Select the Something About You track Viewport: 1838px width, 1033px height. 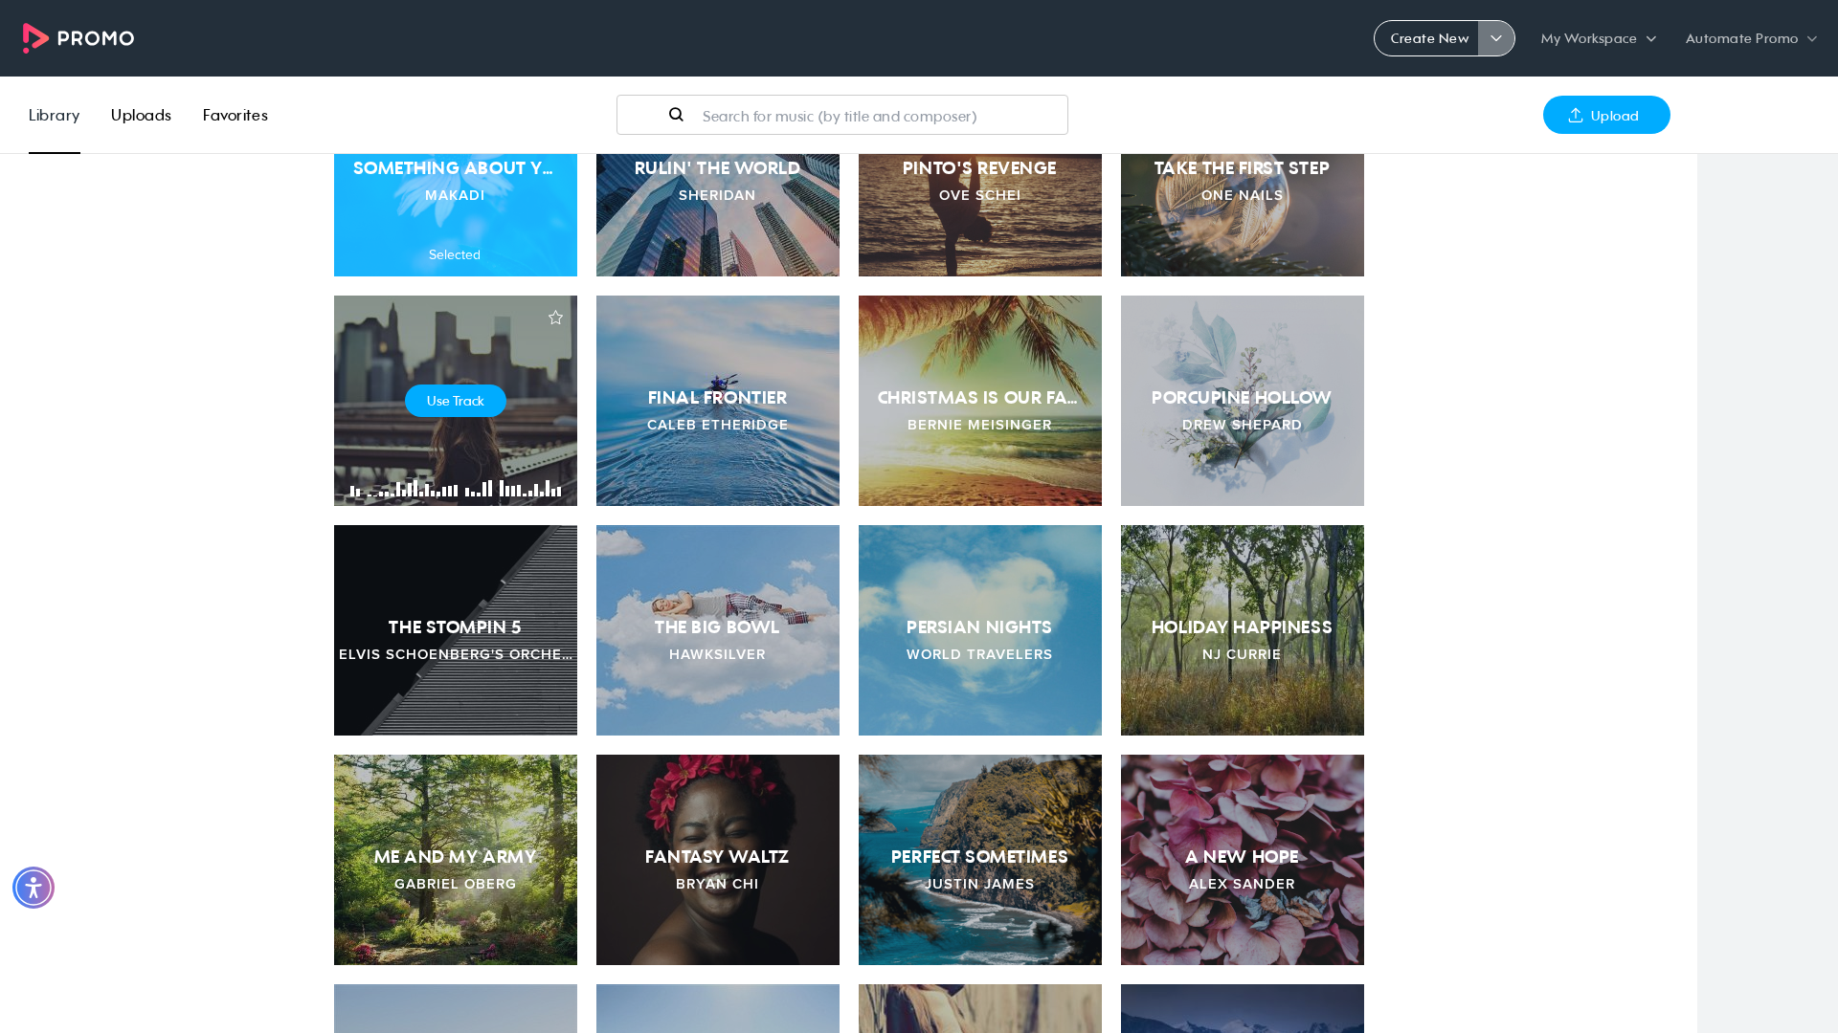pos(456,215)
